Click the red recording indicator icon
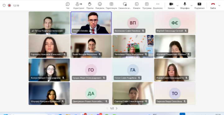The image size is (224, 115). [9, 5]
